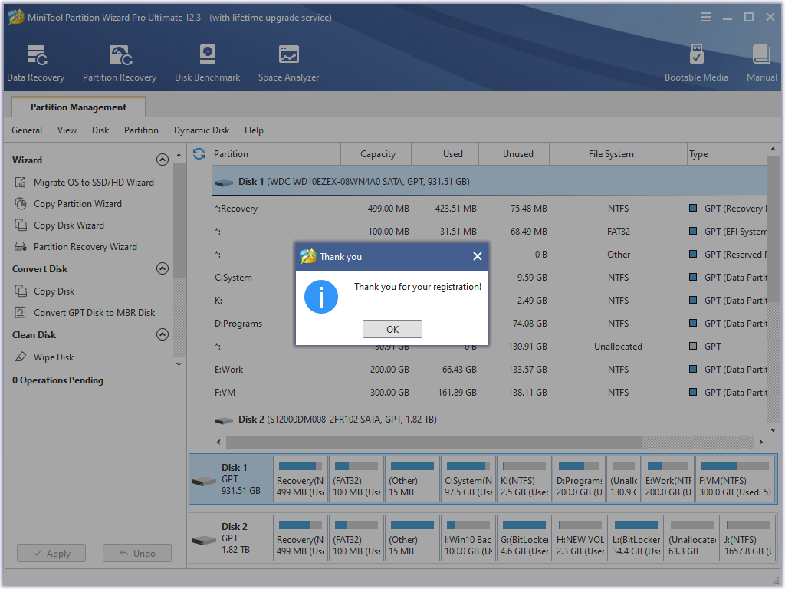Select K:(NTFS) block in Disk 1 map

(524, 479)
